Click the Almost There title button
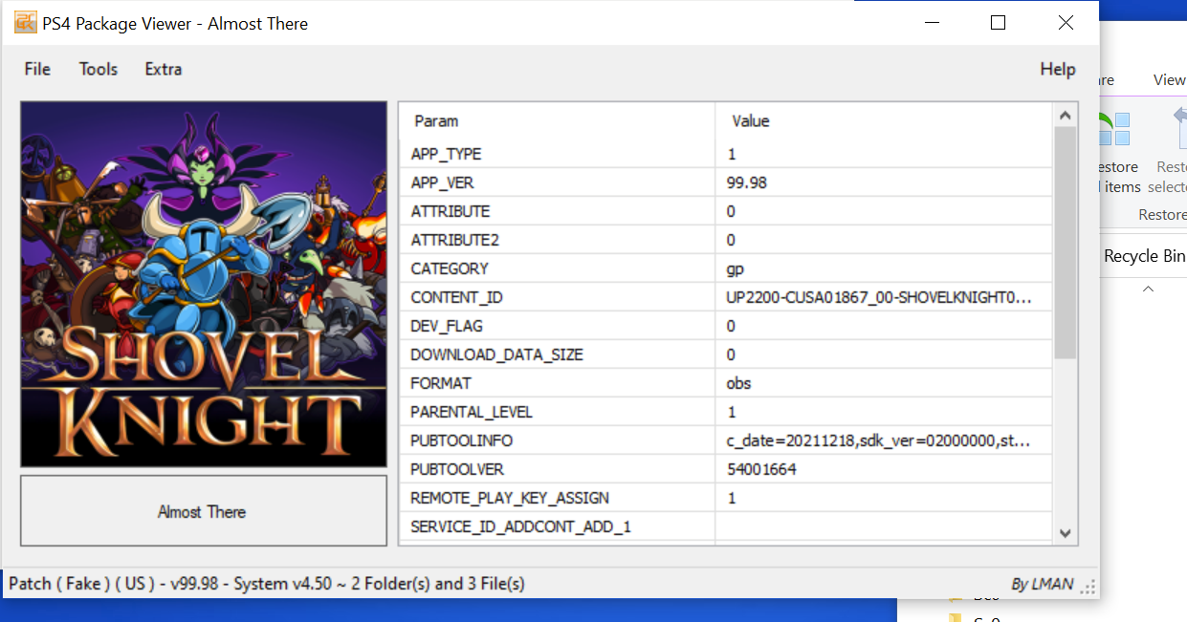 click(x=204, y=511)
